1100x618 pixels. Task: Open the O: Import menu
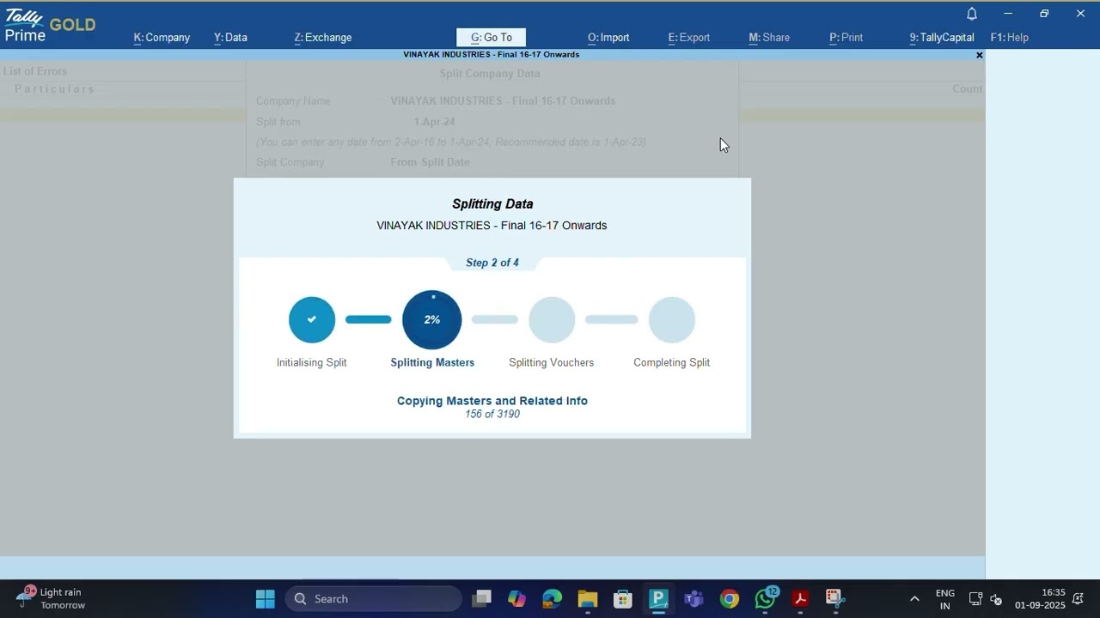coord(608,38)
